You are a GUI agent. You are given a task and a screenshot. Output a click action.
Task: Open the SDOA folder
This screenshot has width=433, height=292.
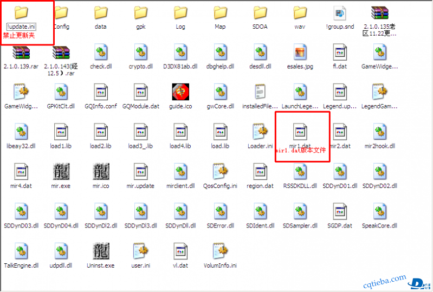260,12
